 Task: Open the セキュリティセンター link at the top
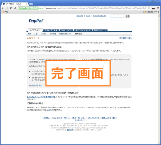99,16
